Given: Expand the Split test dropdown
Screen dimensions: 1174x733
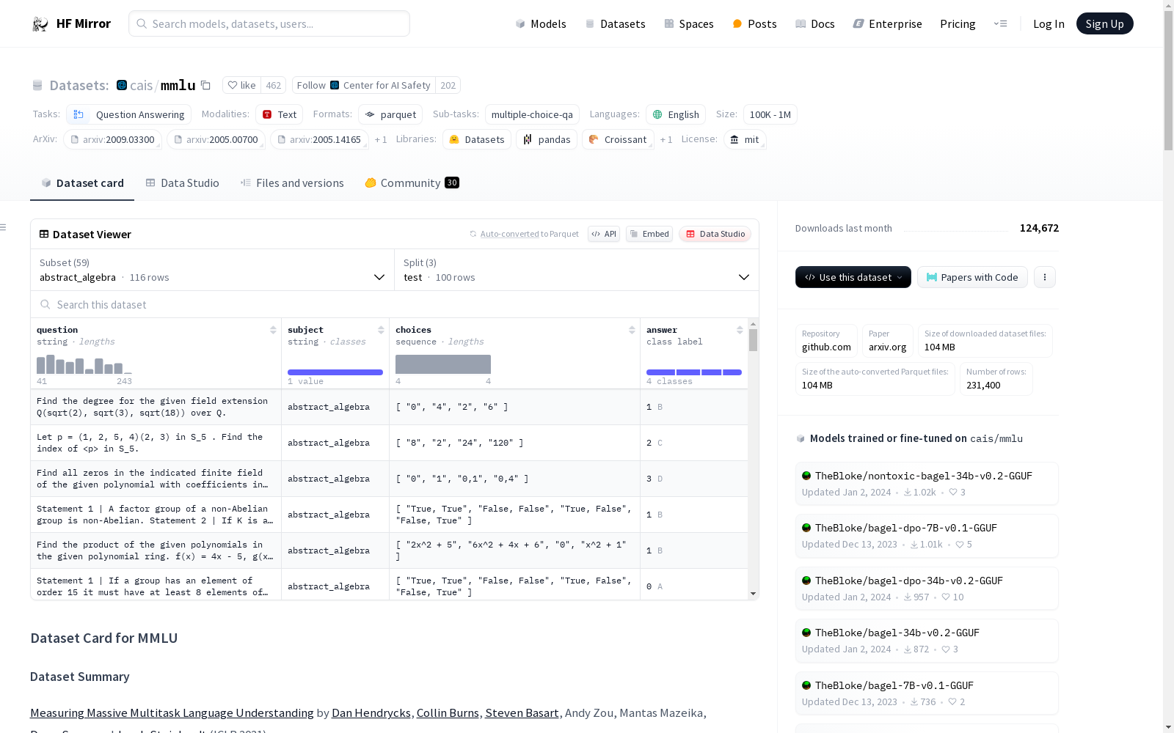Looking at the screenshot, I should click(577, 270).
